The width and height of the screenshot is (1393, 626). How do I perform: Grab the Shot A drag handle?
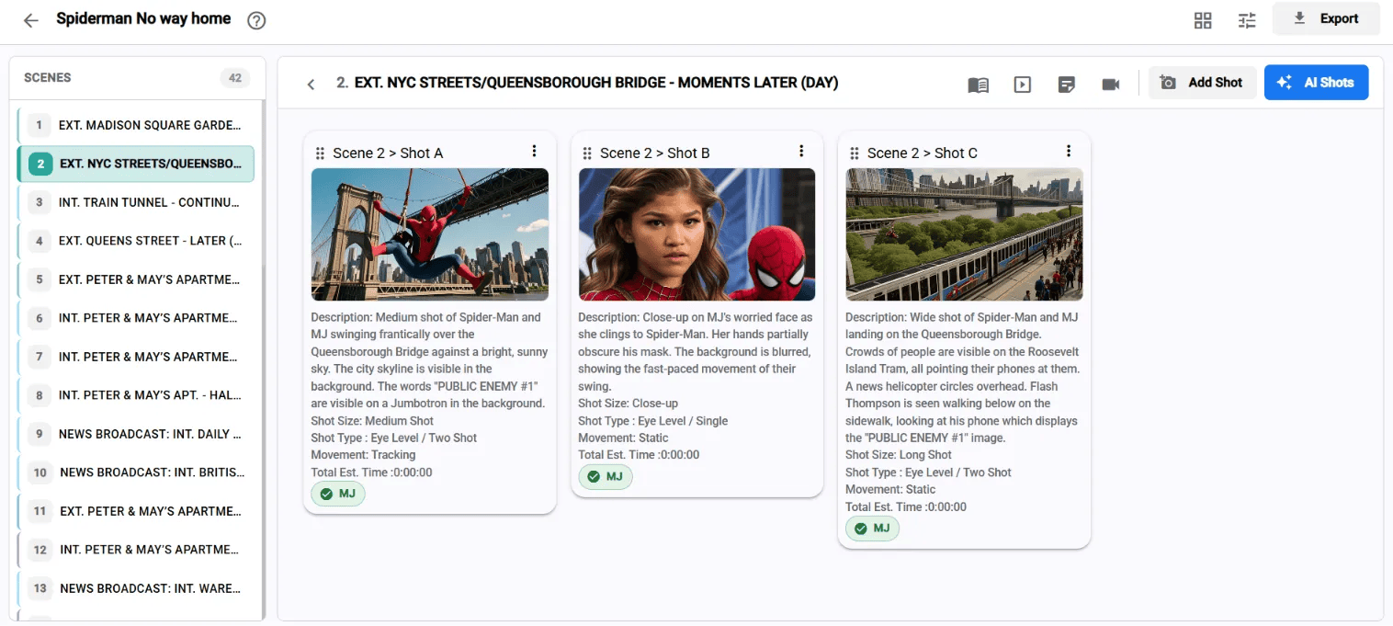click(320, 154)
